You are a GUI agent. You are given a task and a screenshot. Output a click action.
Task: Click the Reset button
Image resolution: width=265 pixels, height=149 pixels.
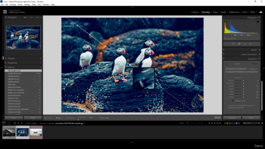click(x=251, y=118)
